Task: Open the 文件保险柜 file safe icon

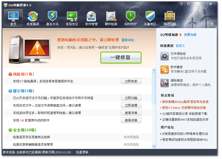Action: pos(165,56)
